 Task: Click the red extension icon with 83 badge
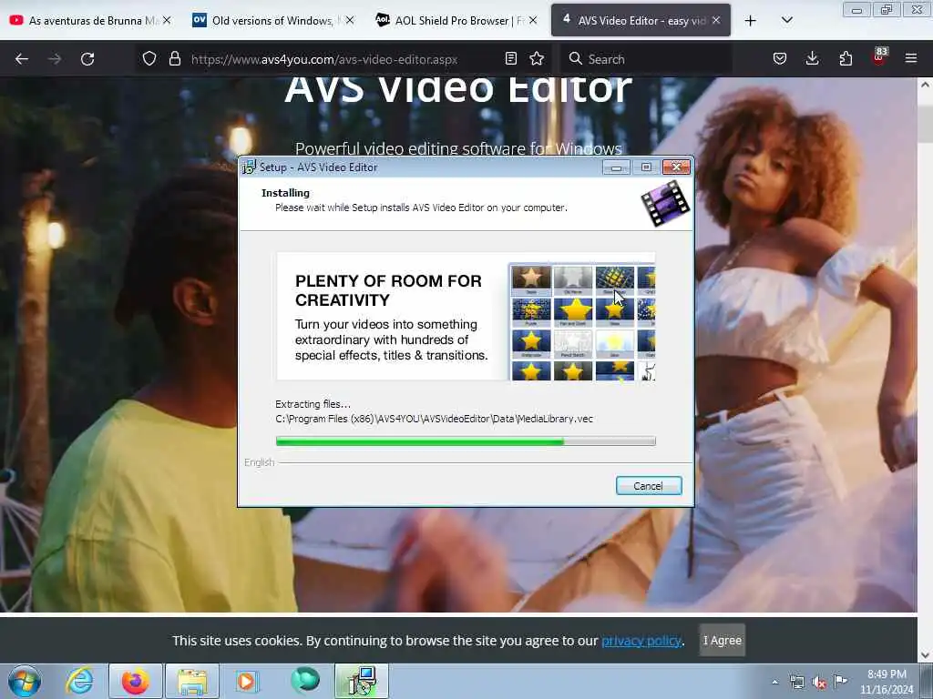[x=879, y=57]
